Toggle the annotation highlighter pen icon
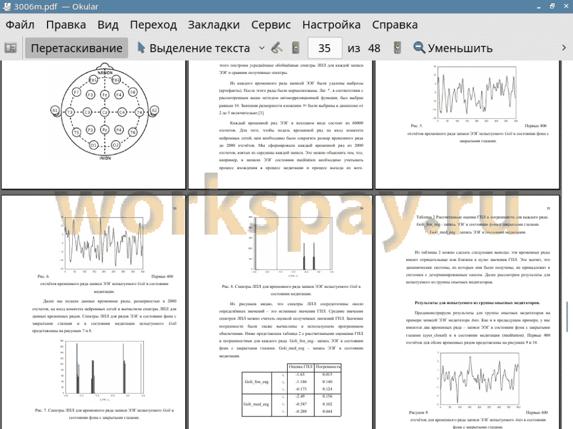 pyautogui.click(x=277, y=48)
